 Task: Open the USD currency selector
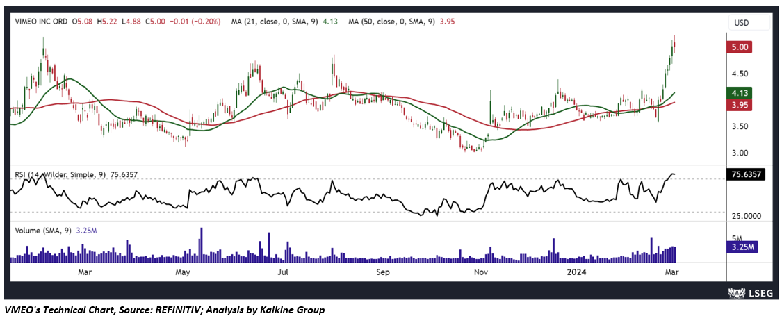(748, 23)
